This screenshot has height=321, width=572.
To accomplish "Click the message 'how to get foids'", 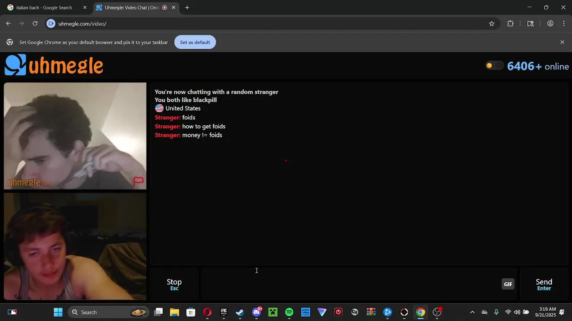I will click(204, 126).
